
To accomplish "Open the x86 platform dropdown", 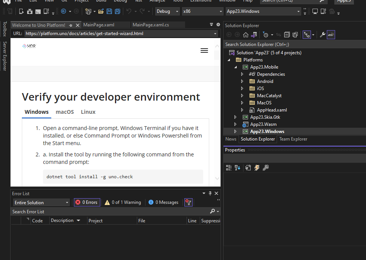I will (x=202, y=11).
